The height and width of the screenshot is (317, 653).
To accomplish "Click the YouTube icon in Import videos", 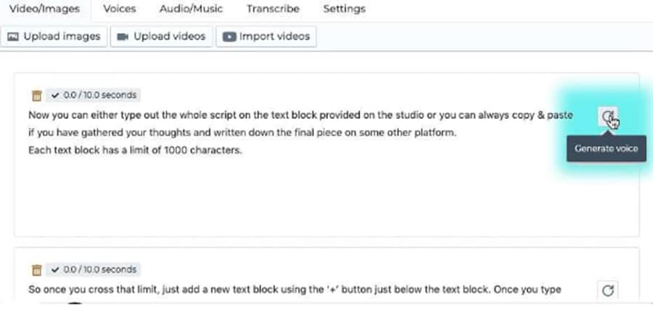I will 229,37.
